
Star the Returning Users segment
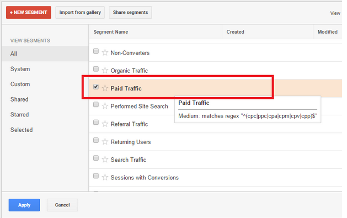105,142
